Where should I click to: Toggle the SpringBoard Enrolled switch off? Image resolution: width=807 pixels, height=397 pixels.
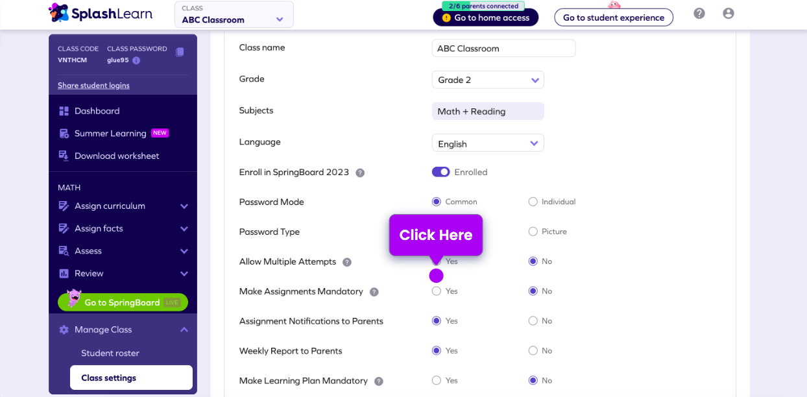[440, 172]
